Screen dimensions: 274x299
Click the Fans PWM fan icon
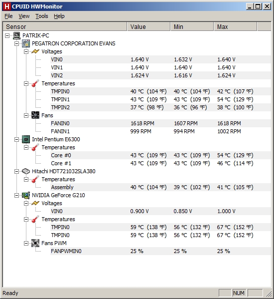point(35,243)
